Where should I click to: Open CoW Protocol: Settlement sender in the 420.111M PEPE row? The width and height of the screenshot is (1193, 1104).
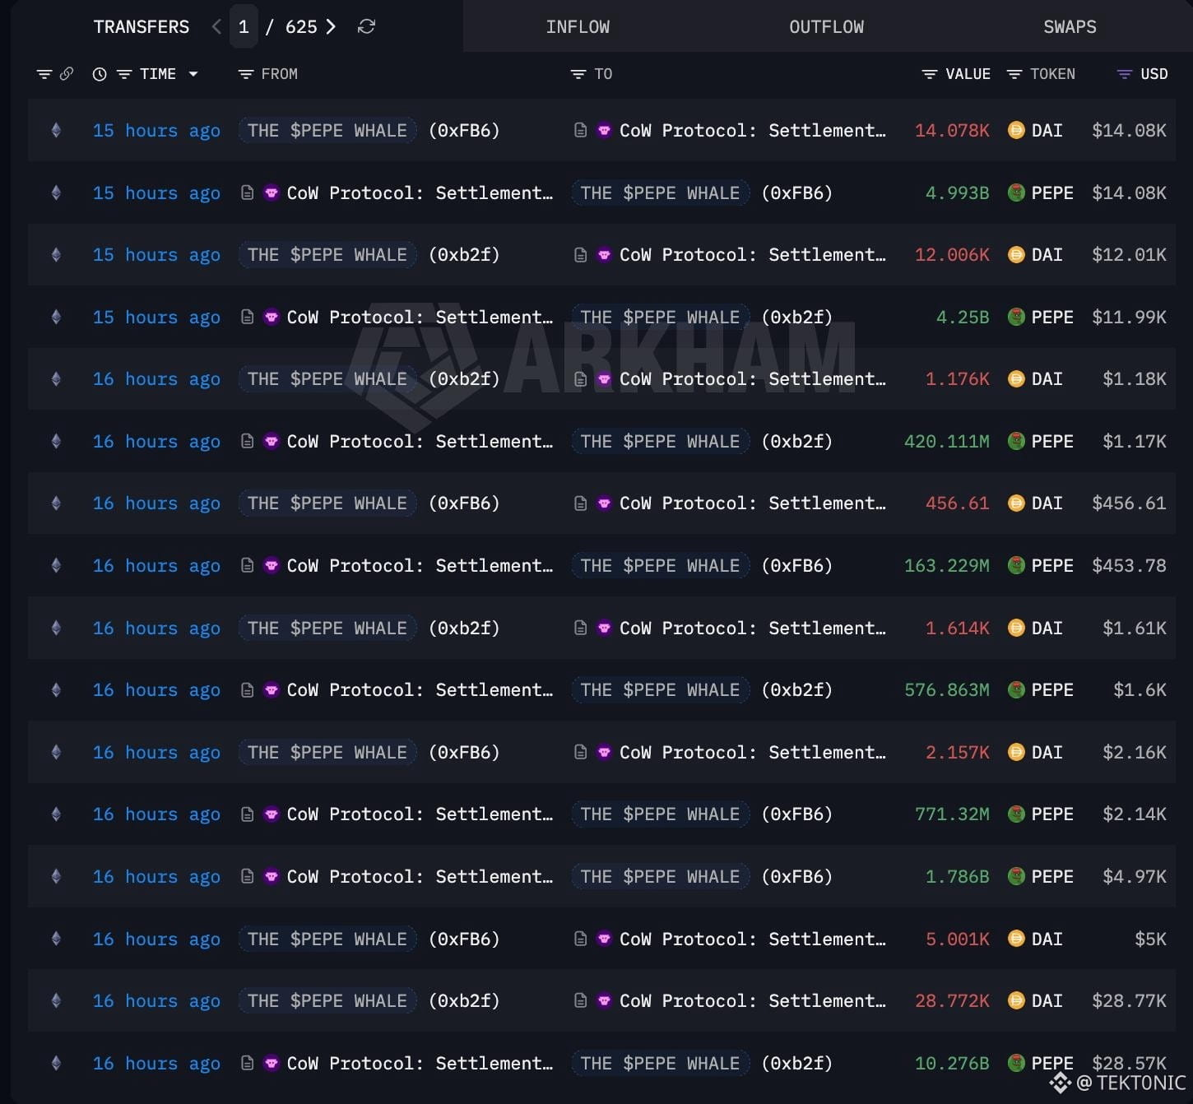pyautogui.click(x=420, y=441)
